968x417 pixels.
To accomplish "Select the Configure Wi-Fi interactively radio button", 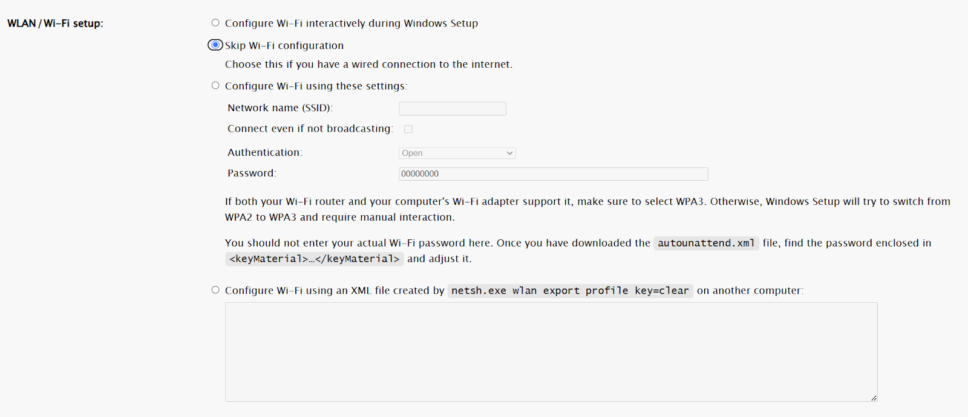I will (x=215, y=23).
